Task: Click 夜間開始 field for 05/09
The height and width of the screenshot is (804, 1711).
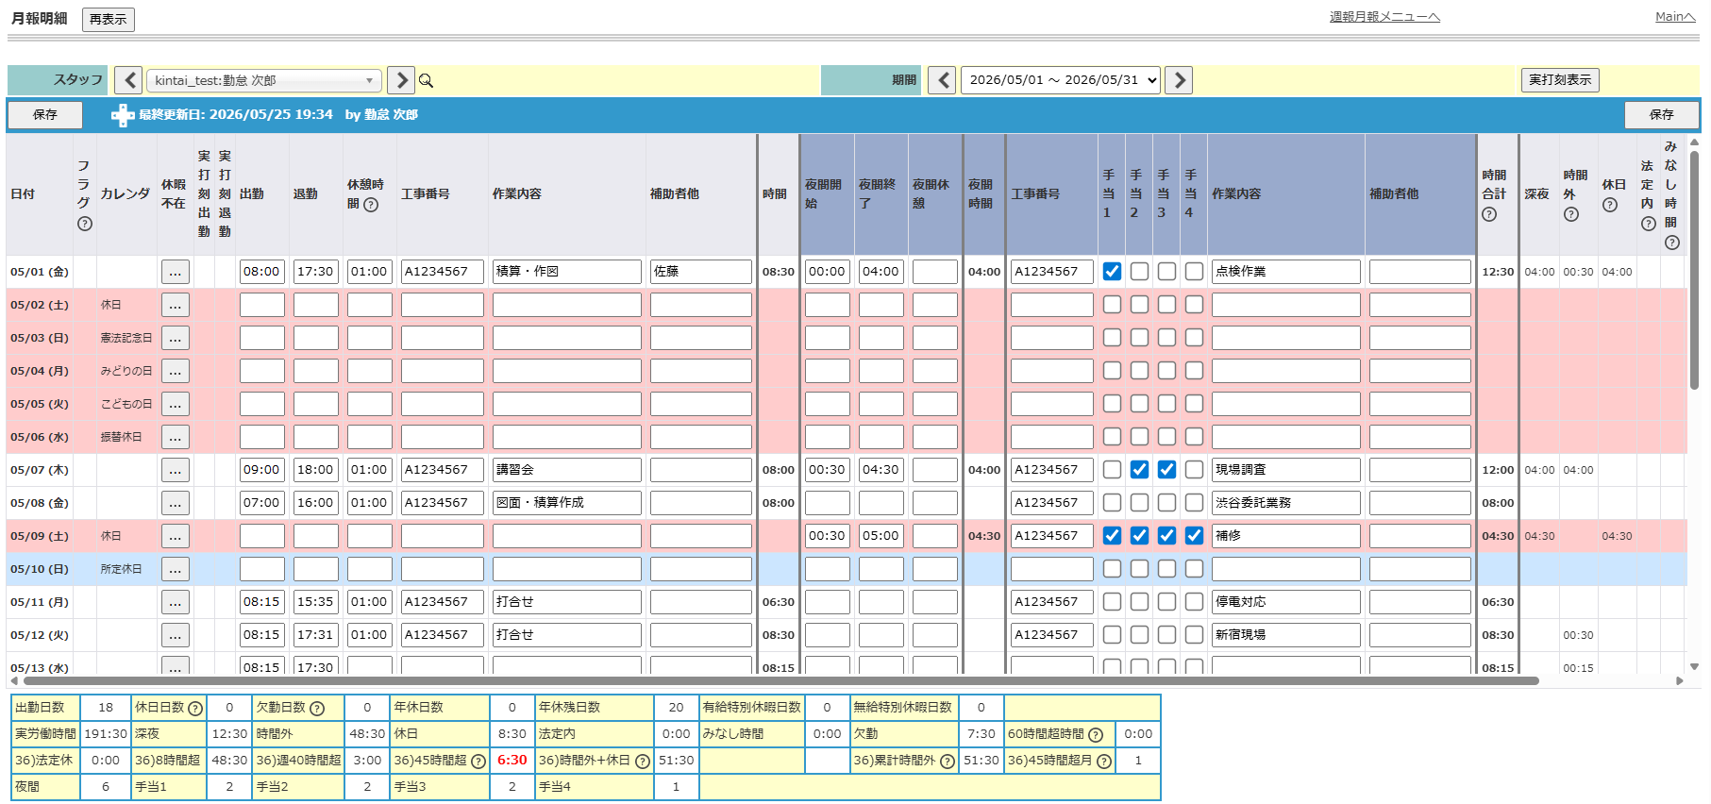Action: (x=828, y=536)
